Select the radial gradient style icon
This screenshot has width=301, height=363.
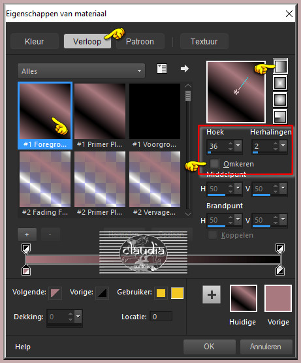(x=280, y=116)
